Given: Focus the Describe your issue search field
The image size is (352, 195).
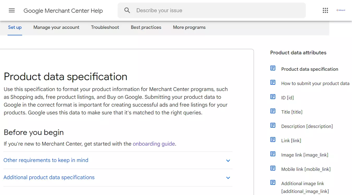Looking at the screenshot, I should [212, 10].
